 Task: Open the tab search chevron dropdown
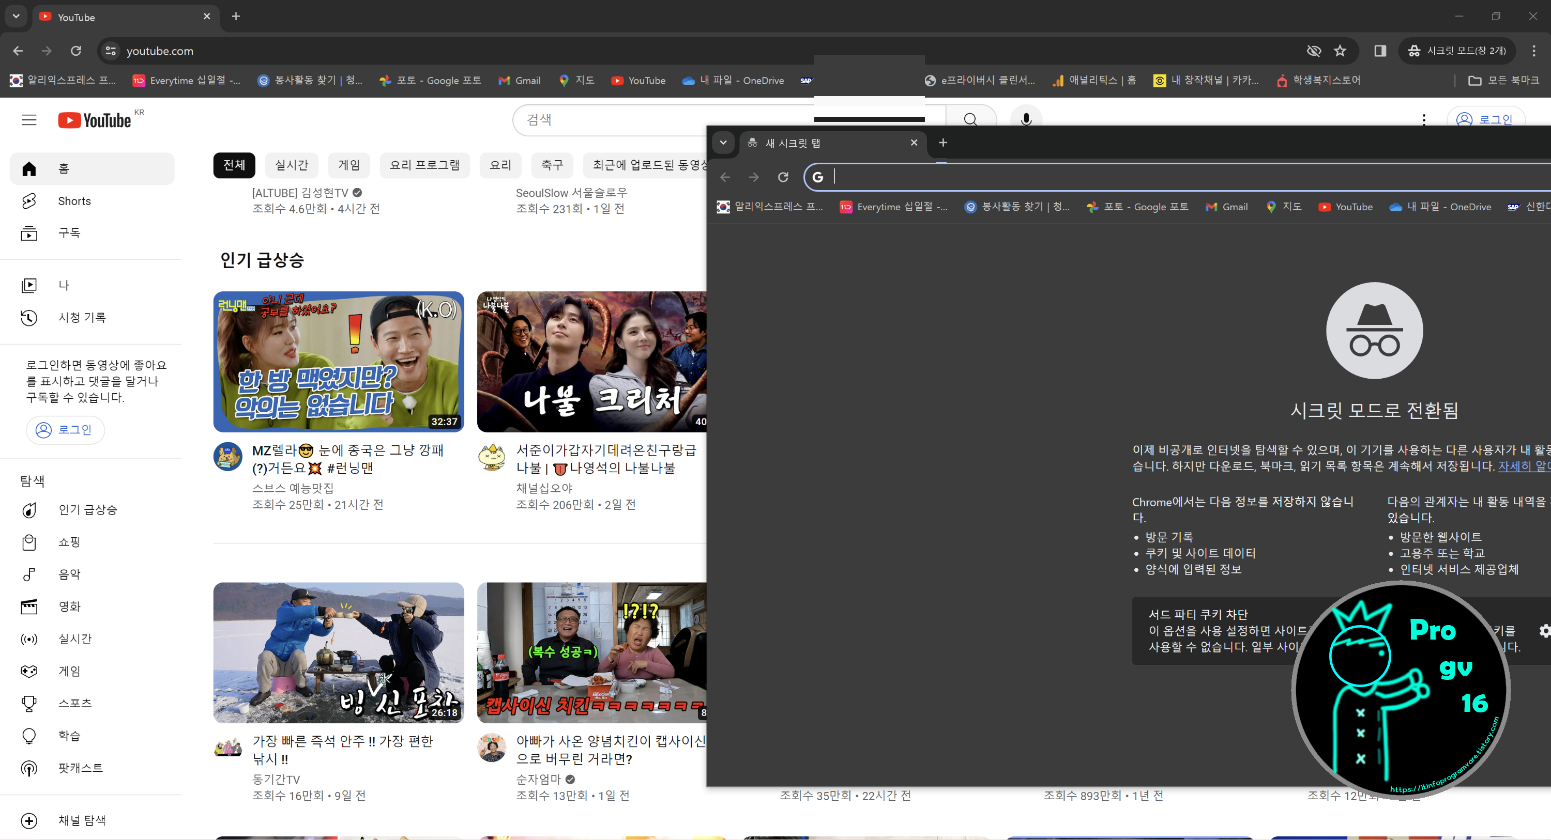tap(16, 17)
